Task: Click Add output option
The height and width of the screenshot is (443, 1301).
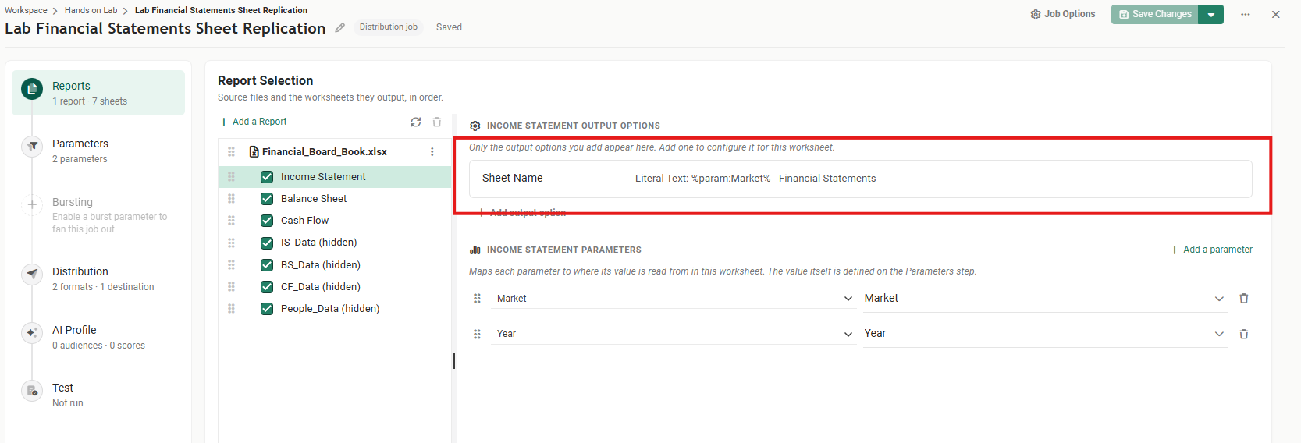Action: pyautogui.click(x=522, y=212)
